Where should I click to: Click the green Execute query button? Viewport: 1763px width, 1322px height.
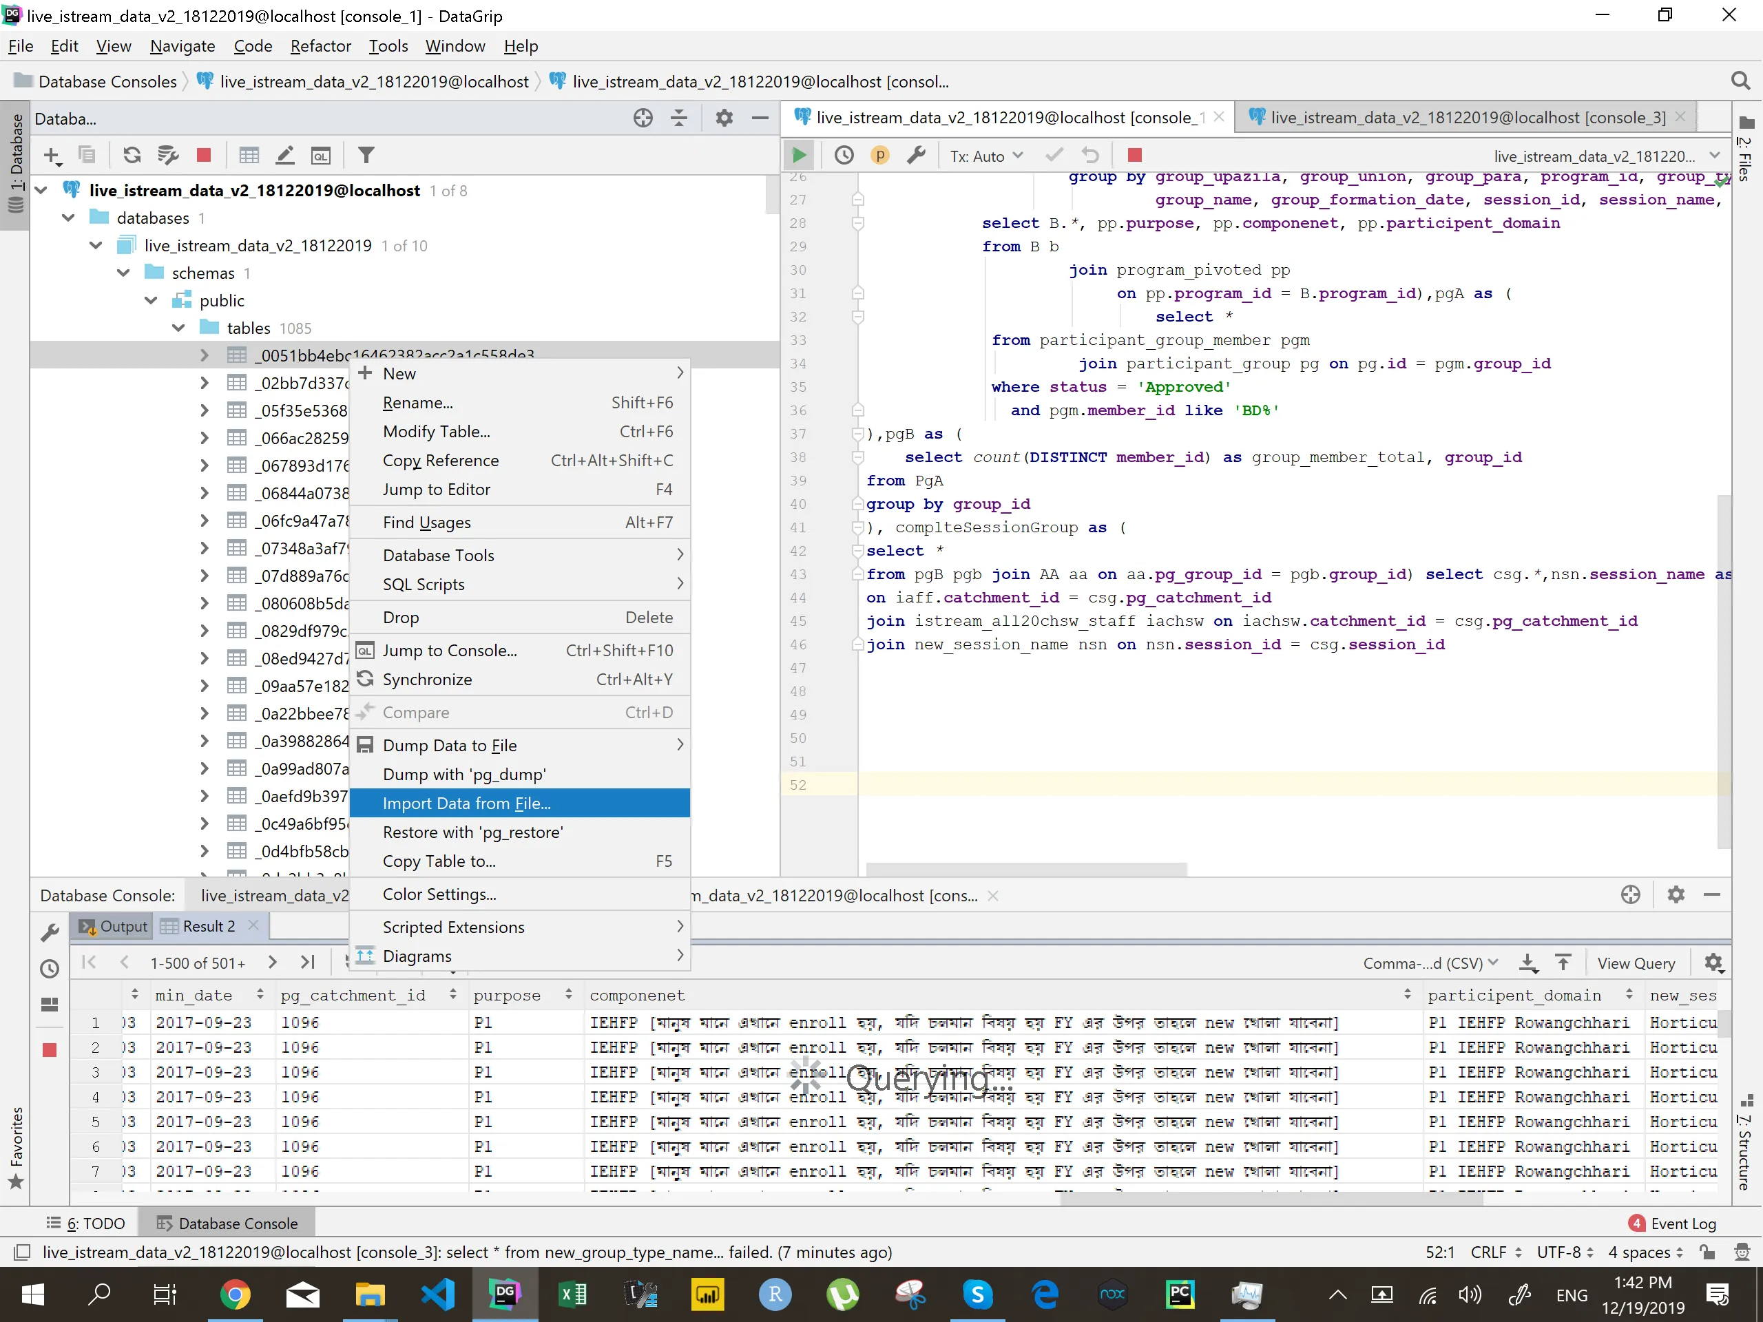[799, 156]
